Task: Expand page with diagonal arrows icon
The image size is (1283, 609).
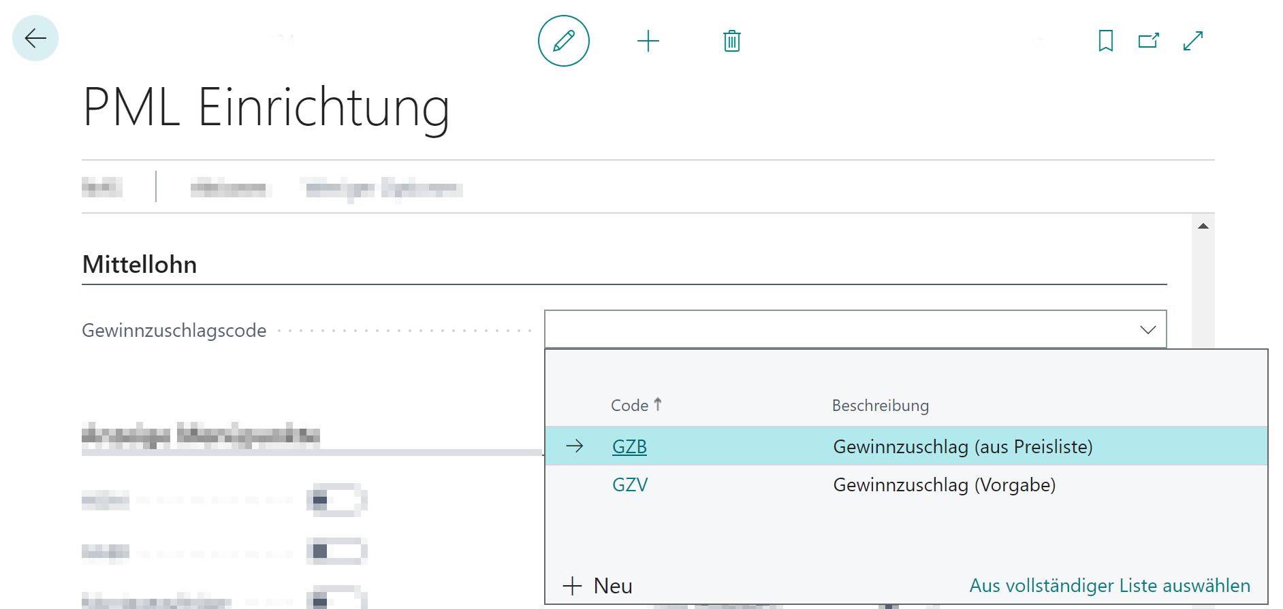Action: click(1193, 41)
